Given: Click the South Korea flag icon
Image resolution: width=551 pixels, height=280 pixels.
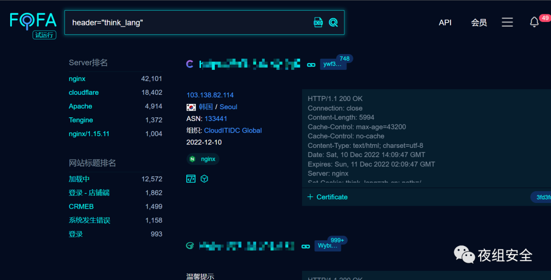Looking at the screenshot, I should coord(191,107).
